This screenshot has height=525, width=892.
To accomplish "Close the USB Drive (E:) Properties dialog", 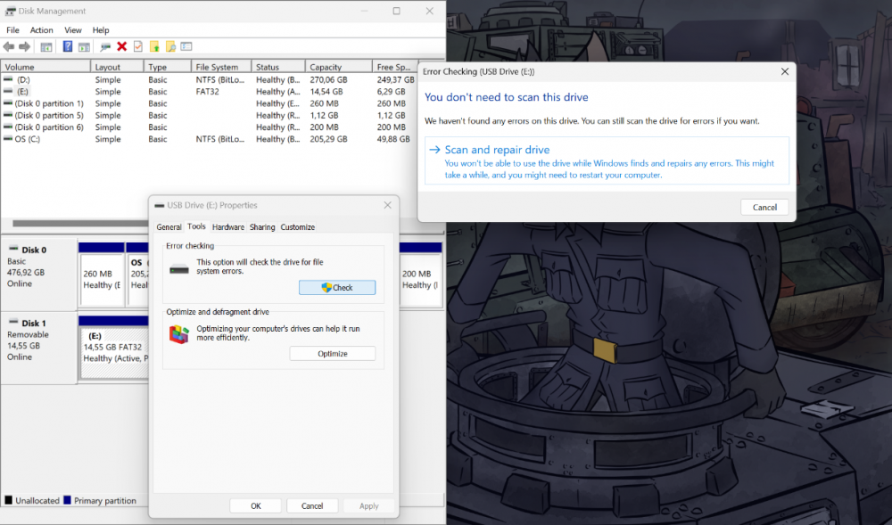I will click(387, 205).
